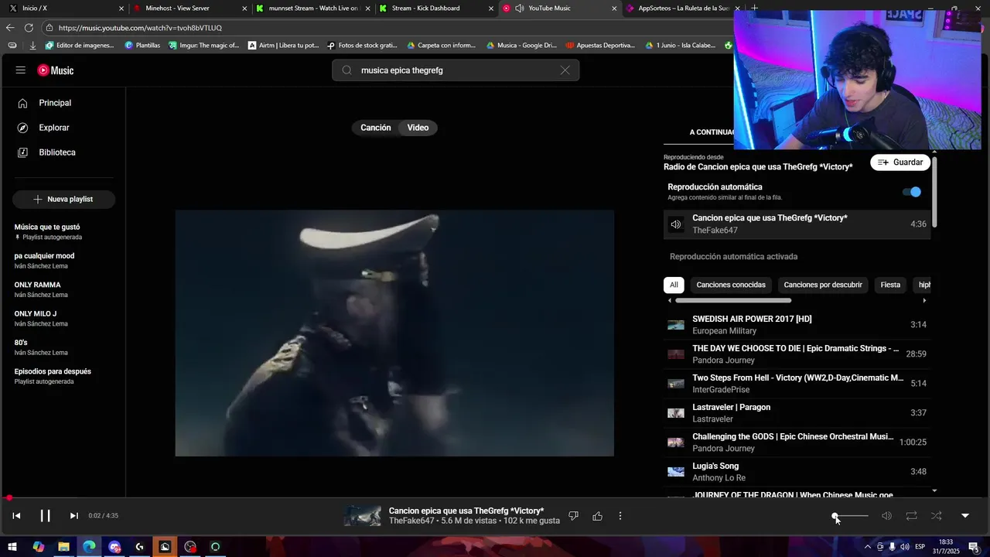The height and width of the screenshot is (557, 990).
Task: Click the search box with musica epica thegrefg
Action: [456, 70]
